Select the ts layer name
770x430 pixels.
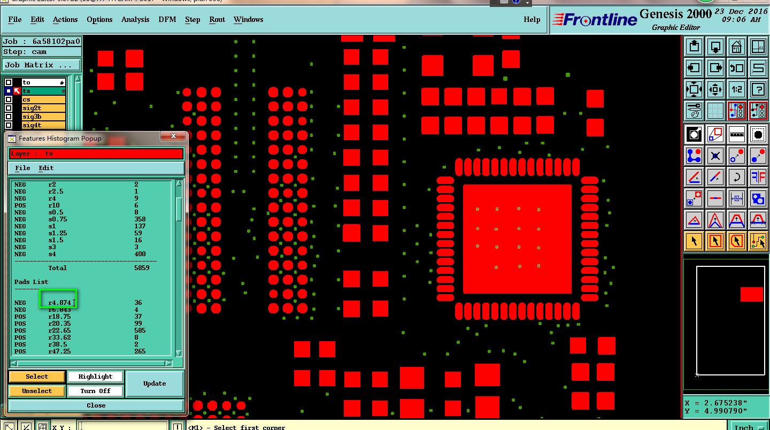tap(43, 91)
